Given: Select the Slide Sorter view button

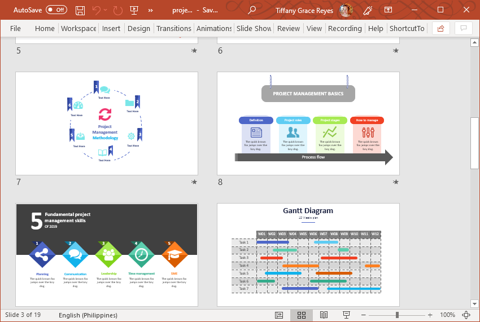Looking at the screenshot, I should (x=302, y=315).
